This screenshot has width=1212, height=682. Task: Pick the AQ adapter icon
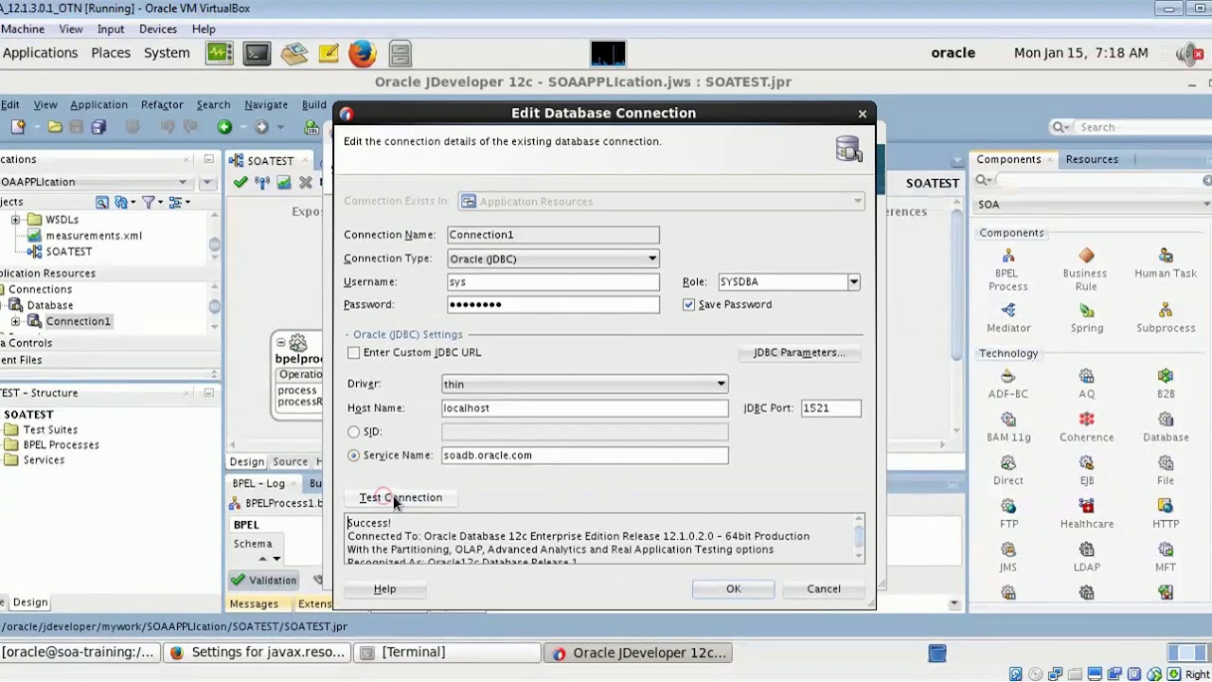click(1086, 376)
